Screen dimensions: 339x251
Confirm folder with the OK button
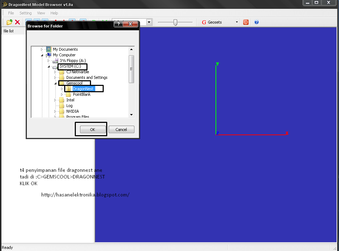pyautogui.click(x=93, y=130)
